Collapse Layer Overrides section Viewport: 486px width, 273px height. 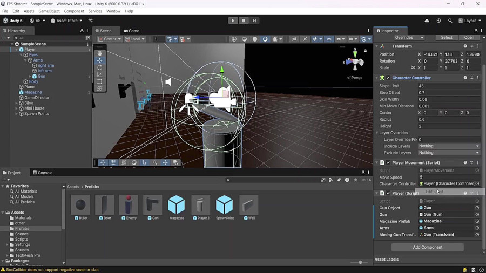click(x=377, y=133)
